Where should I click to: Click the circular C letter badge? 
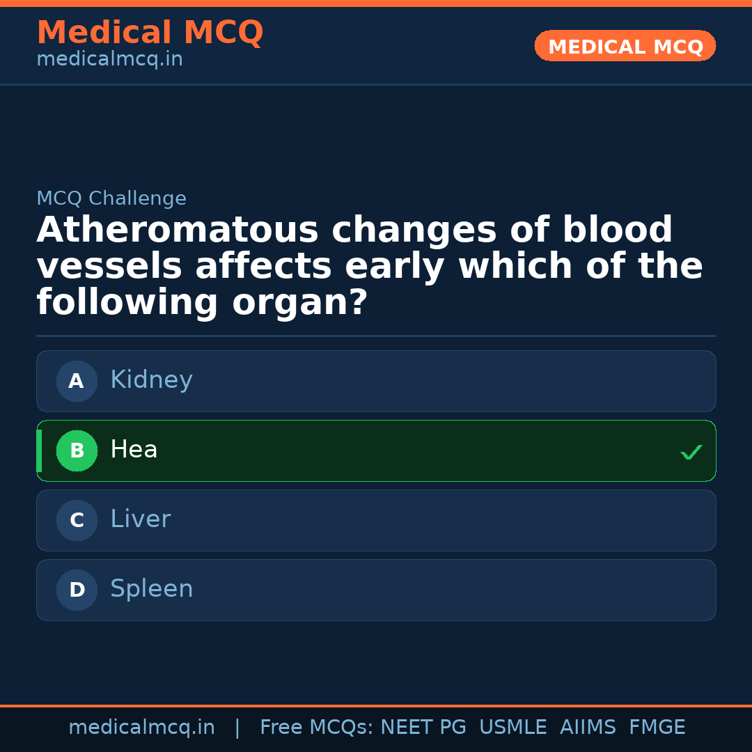tap(77, 520)
